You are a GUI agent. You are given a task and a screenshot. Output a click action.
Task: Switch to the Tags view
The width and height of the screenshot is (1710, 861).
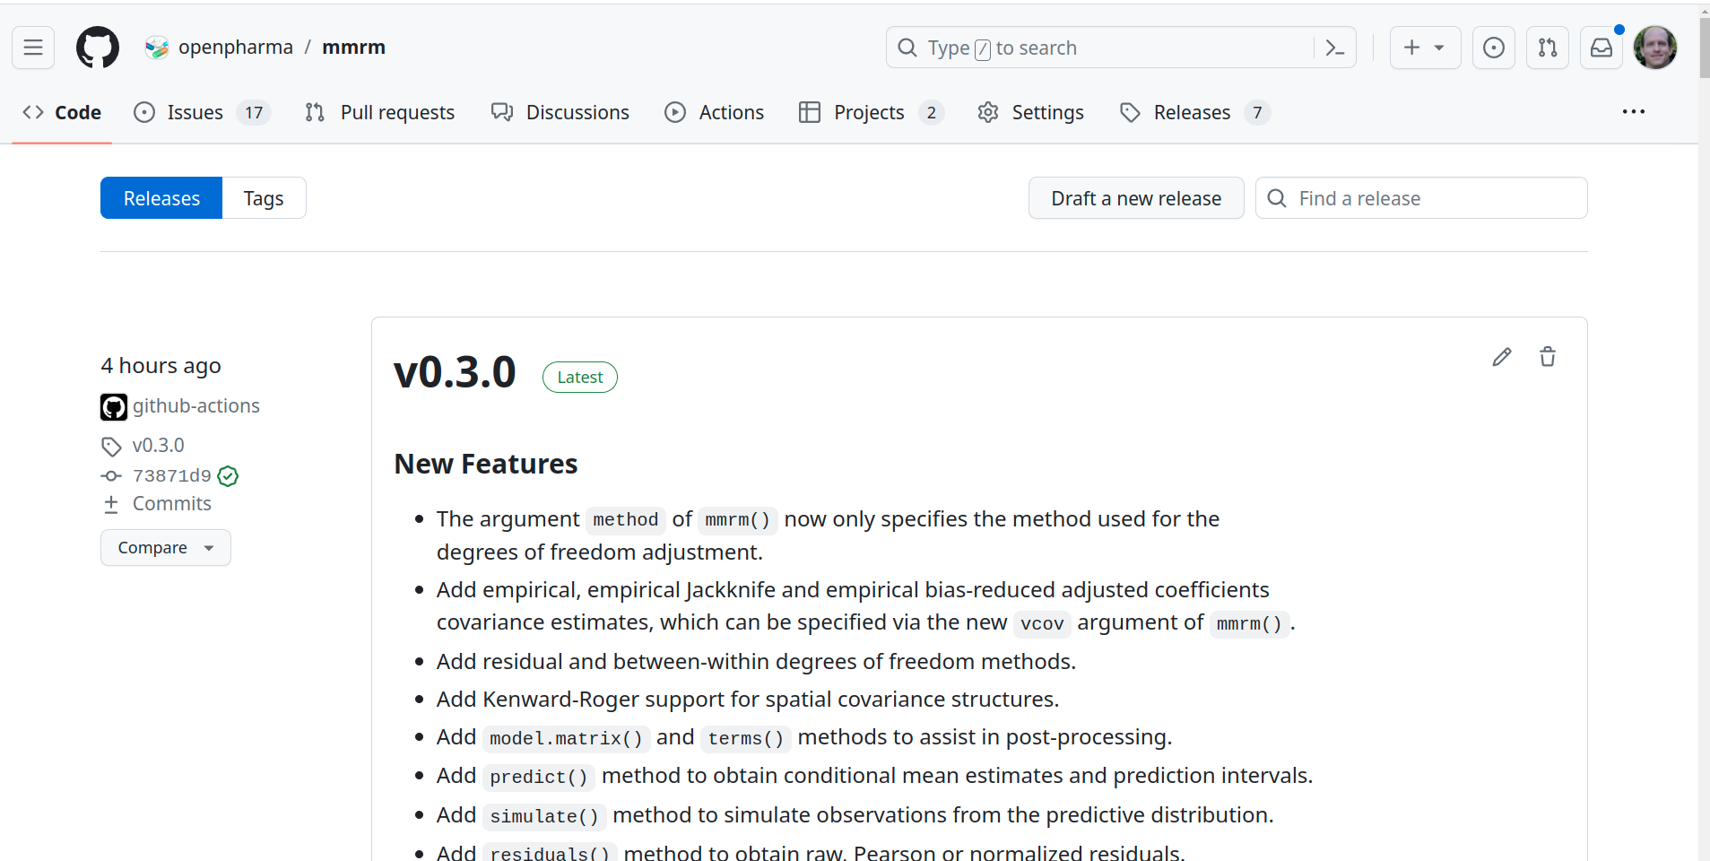[264, 198]
